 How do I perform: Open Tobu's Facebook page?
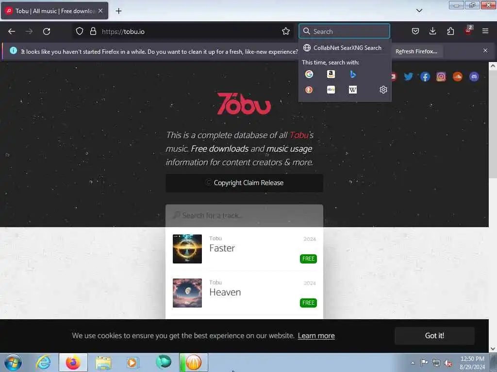(425, 77)
